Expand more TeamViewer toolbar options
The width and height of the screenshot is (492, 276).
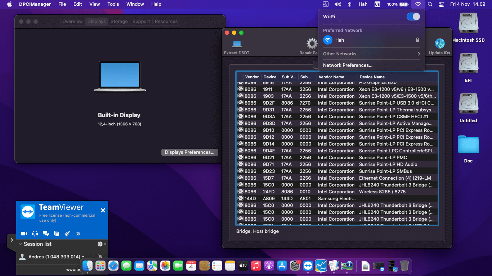coord(78,234)
